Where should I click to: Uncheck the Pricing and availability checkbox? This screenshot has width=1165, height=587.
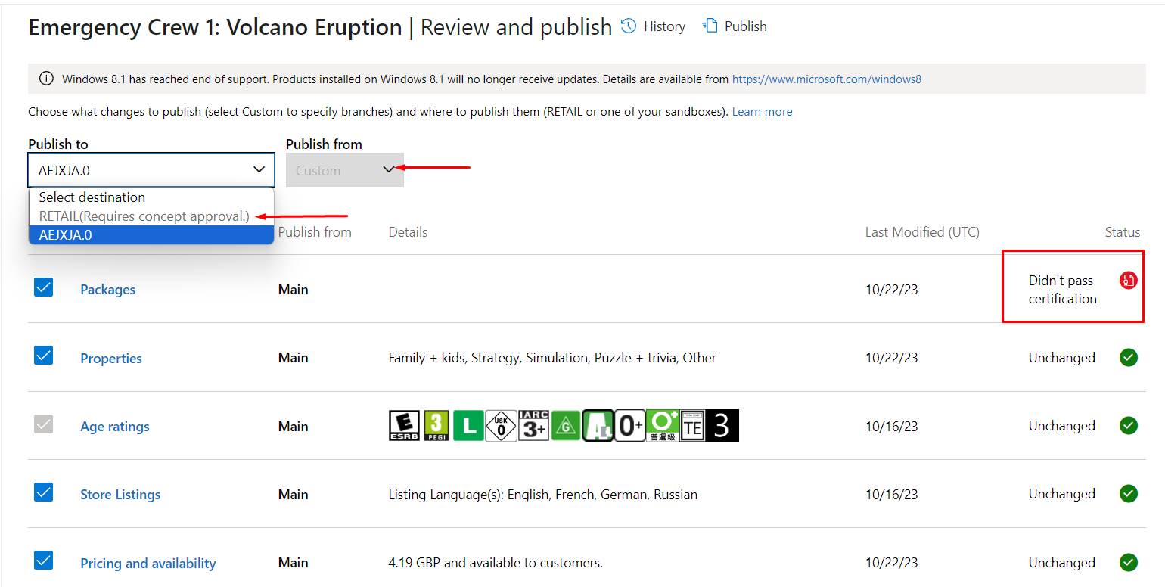44,560
